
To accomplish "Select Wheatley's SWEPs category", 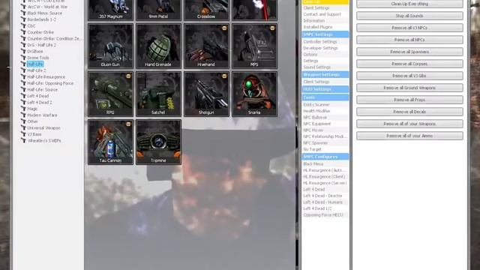I will click(x=44, y=141).
